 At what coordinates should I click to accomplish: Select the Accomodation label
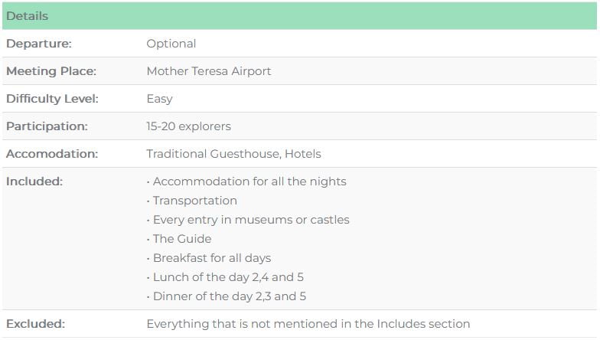click(x=52, y=154)
